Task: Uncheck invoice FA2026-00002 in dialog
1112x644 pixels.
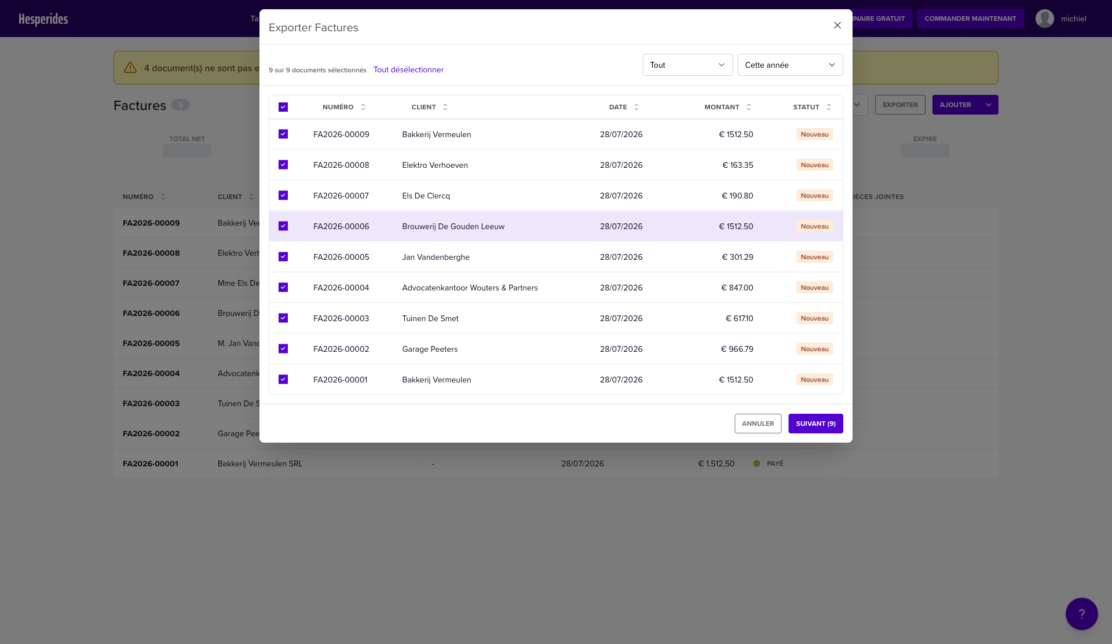Action: pos(283,349)
